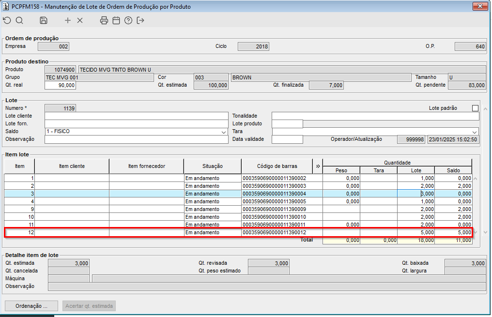Click the Lote cliente input field

[x=137, y=116]
